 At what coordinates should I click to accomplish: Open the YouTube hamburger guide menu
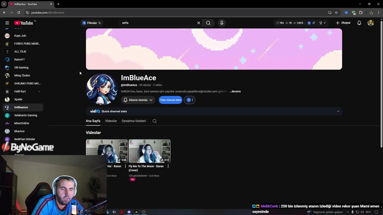(x=7, y=23)
